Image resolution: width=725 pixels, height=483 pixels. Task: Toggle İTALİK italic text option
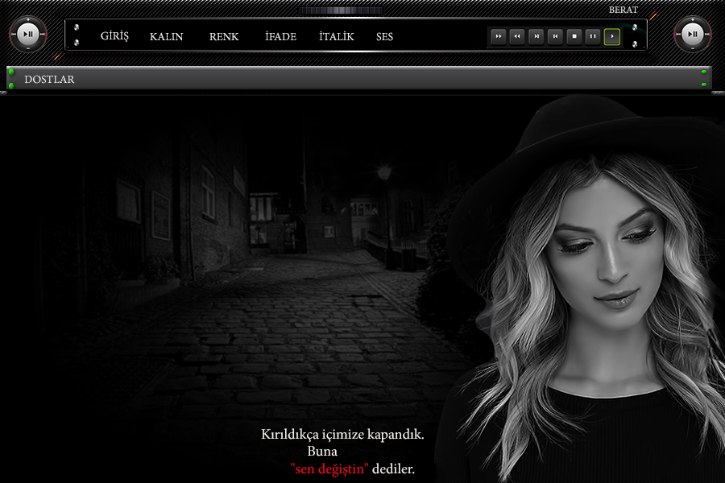point(336,36)
